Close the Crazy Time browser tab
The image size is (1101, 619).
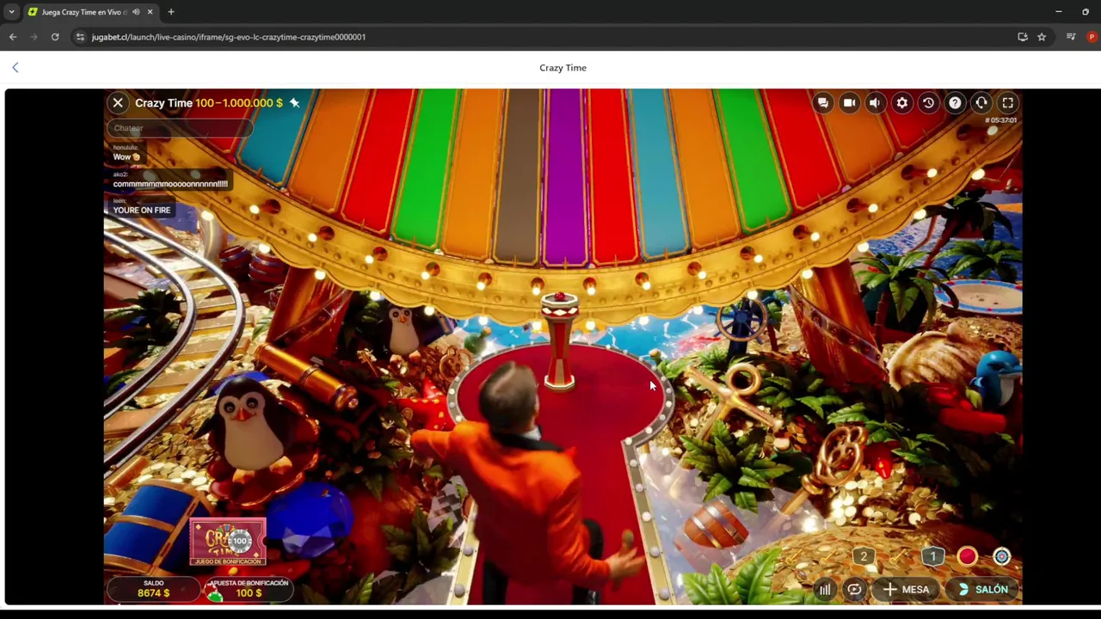(x=150, y=12)
